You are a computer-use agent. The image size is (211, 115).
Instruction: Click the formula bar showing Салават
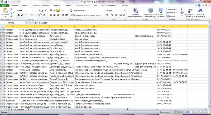[x=123, y=23]
